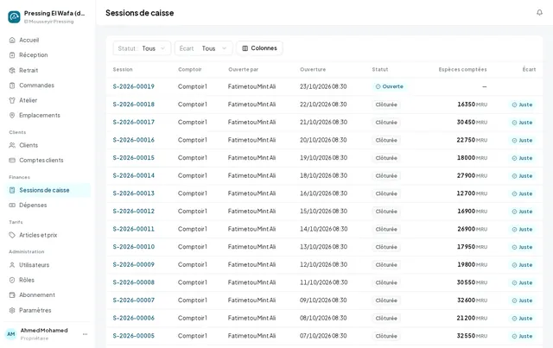Click the Paramètres gear icon
553x348 pixels.
[12, 310]
